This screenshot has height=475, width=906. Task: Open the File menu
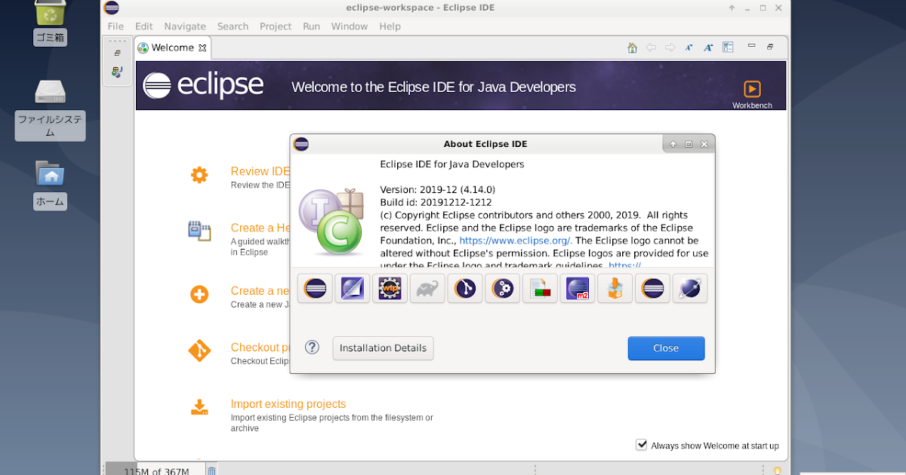pos(116,26)
